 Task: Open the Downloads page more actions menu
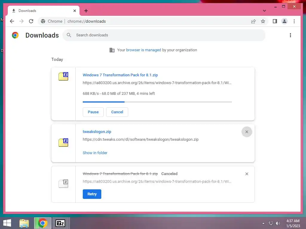click(x=290, y=35)
